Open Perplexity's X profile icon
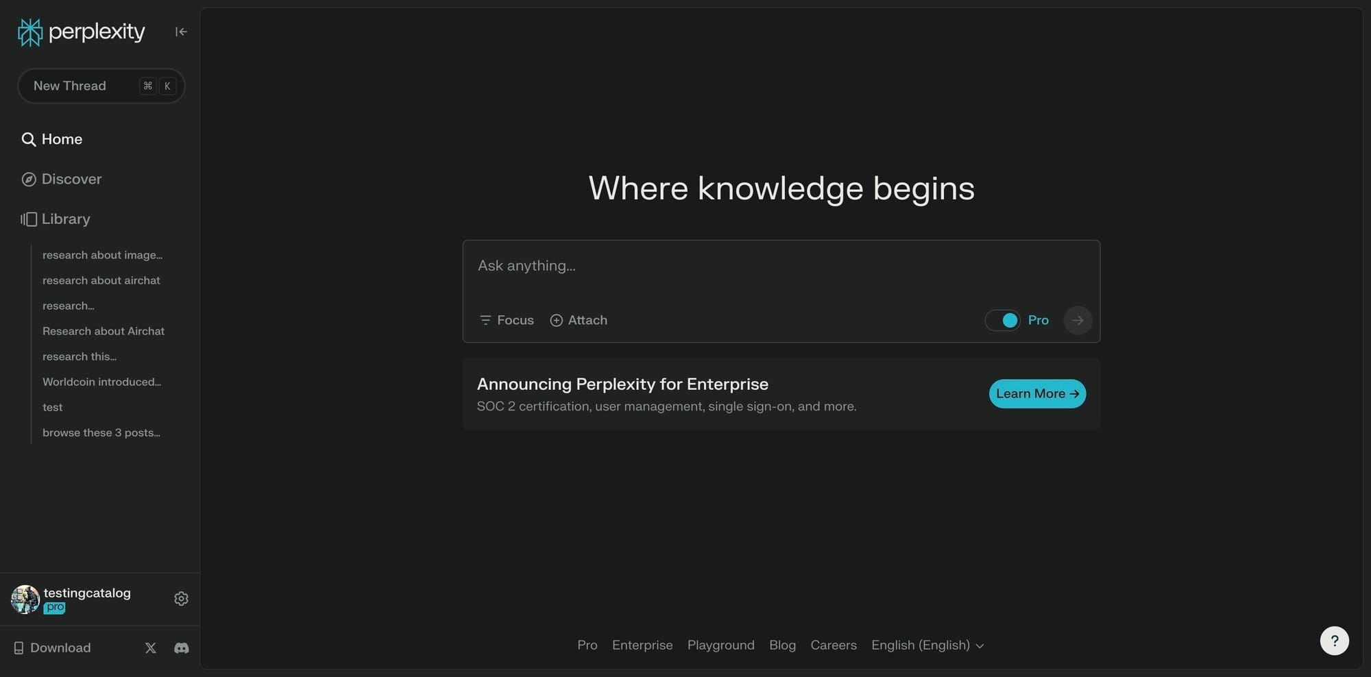Image resolution: width=1371 pixels, height=677 pixels. 150,648
